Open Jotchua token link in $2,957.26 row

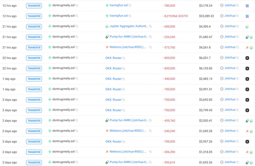230,141
